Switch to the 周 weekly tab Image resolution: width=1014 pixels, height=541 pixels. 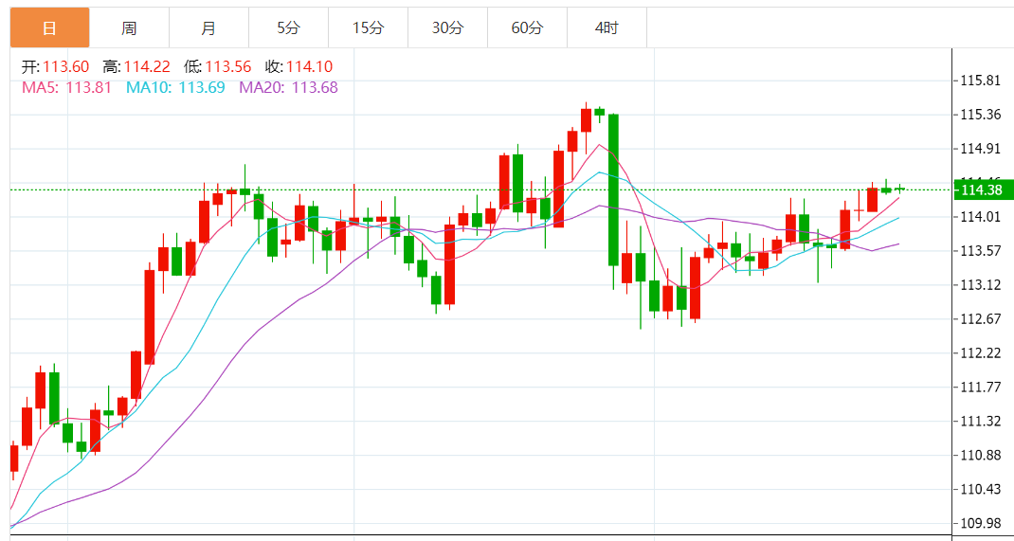129,28
